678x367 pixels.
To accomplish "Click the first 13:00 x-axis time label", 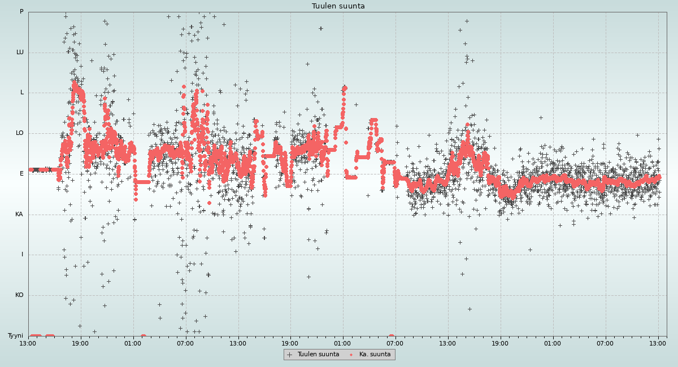I will pos(28,343).
